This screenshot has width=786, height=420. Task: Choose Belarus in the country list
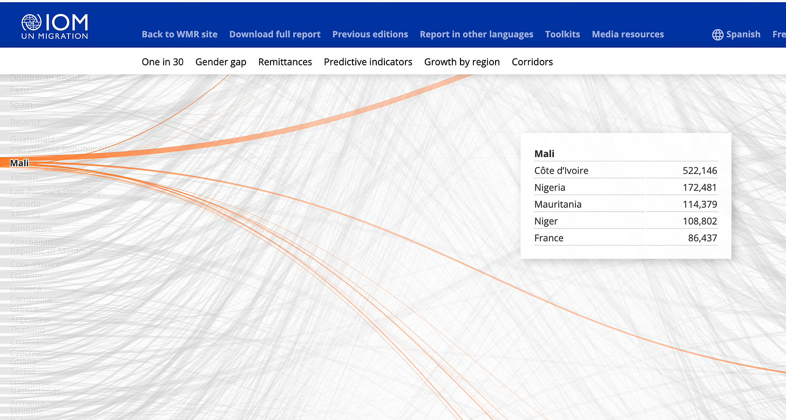click(x=25, y=122)
